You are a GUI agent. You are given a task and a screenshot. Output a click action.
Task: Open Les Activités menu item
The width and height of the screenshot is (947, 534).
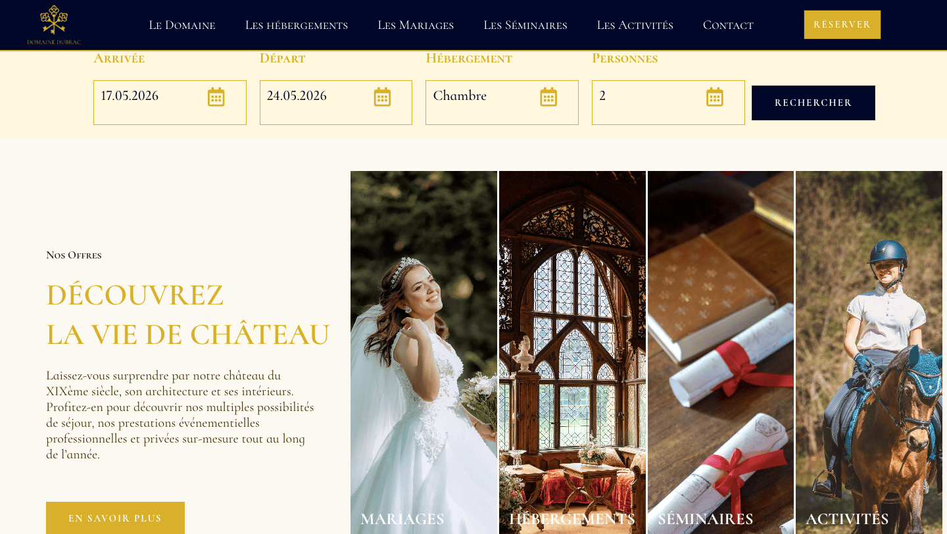point(635,25)
